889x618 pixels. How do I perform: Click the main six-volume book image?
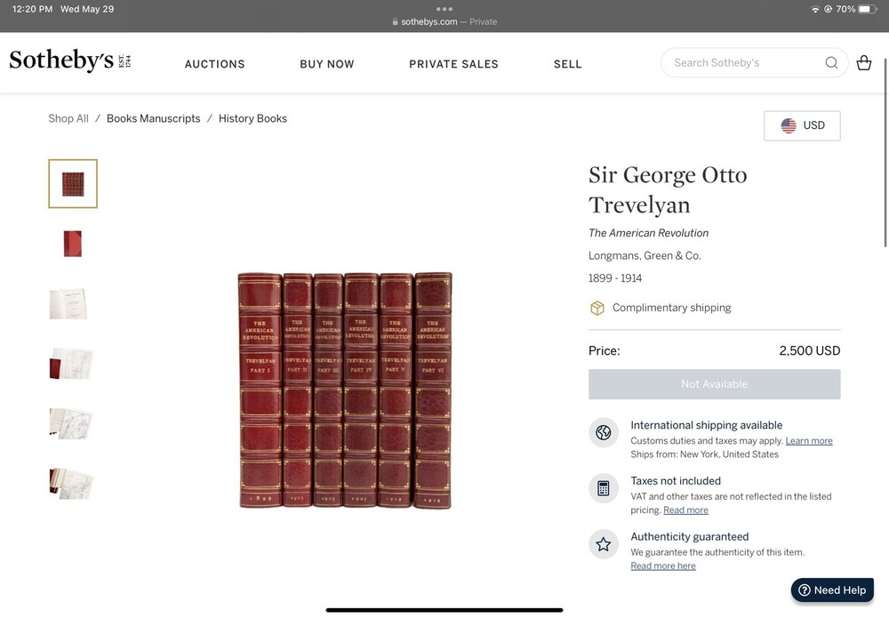[x=345, y=390]
